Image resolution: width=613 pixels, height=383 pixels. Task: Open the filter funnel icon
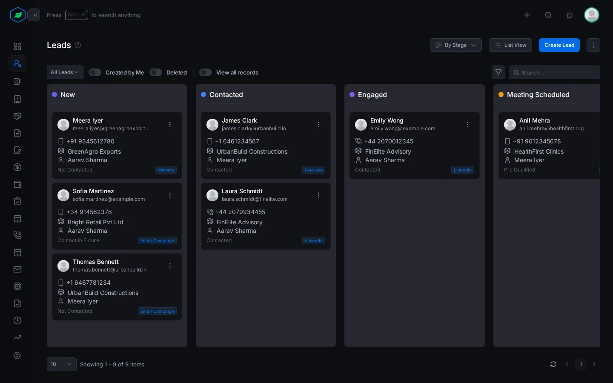(498, 72)
